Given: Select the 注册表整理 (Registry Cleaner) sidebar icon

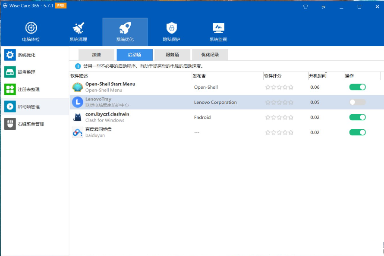Looking at the screenshot, I should pos(9,89).
